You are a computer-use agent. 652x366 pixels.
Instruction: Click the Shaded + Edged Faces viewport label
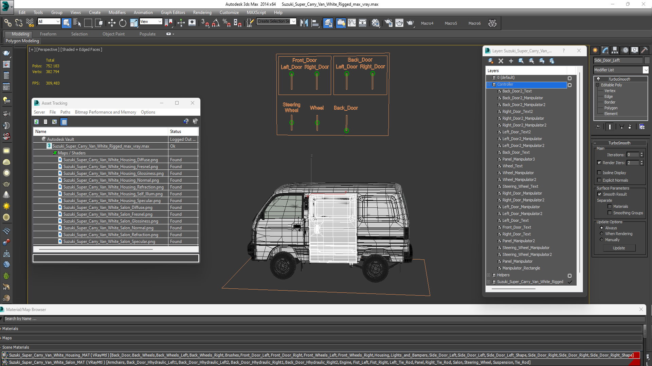click(81, 49)
